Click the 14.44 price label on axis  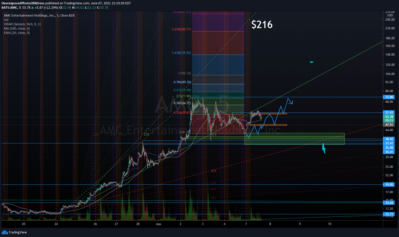tap(389, 203)
